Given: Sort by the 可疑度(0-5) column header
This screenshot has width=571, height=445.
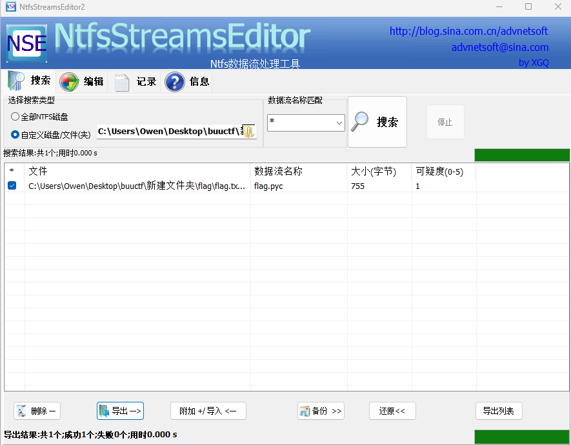Looking at the screenshot, I should 444,171.
